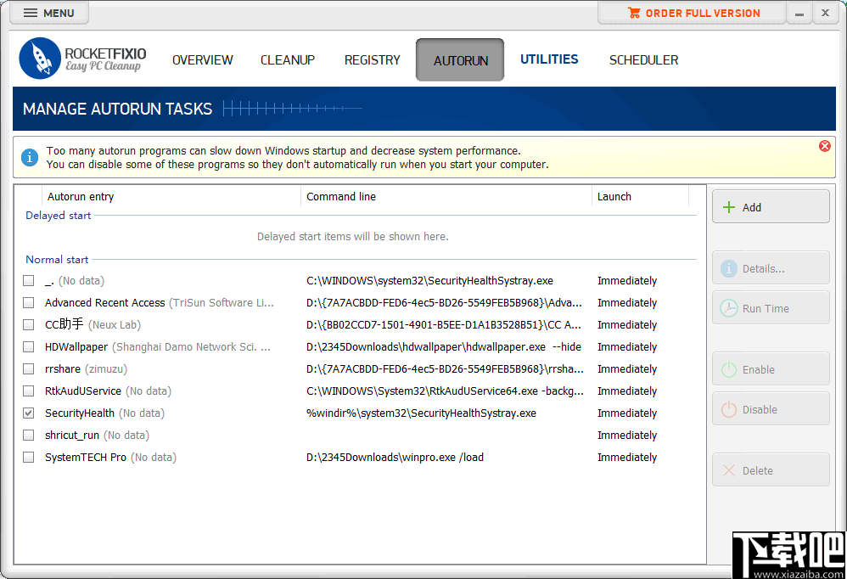Open the REGISTRY tab
Screen dimensions: 847x579
pyautogui.click(x=373, y=60)
